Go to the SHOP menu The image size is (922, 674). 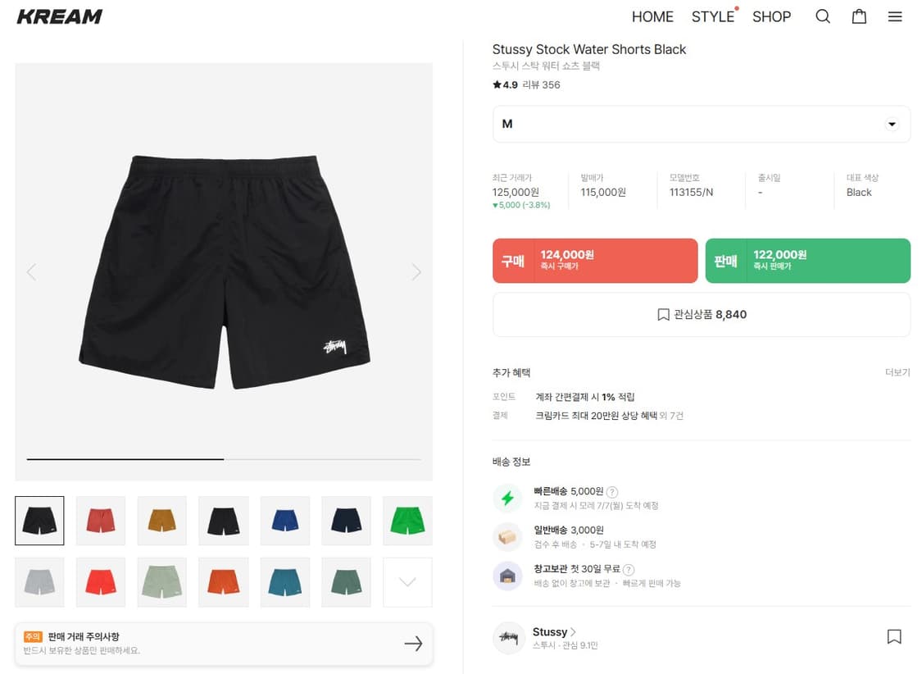771,17
